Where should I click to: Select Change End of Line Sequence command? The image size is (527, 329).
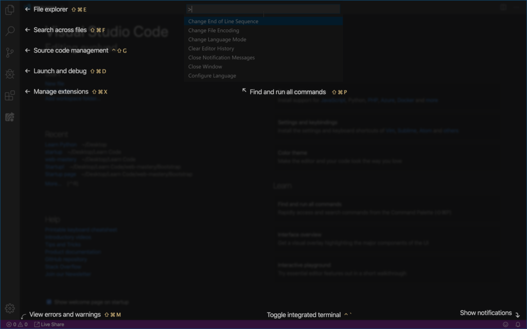tap(263, 21)
